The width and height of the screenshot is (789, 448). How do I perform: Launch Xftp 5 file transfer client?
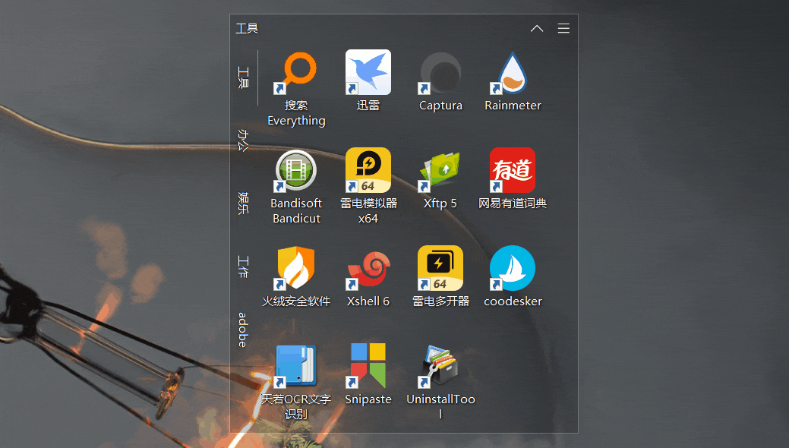coord(440,169)
